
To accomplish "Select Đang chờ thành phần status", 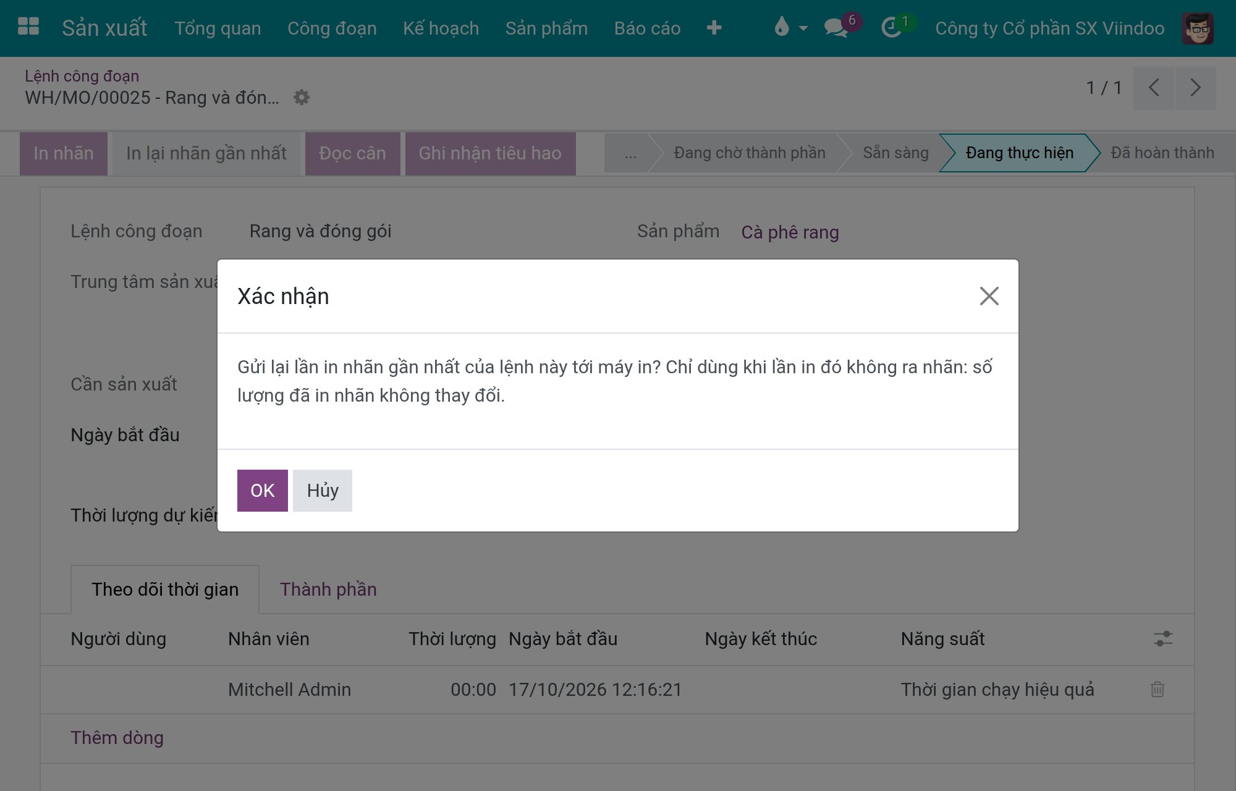I will point(749,153).
